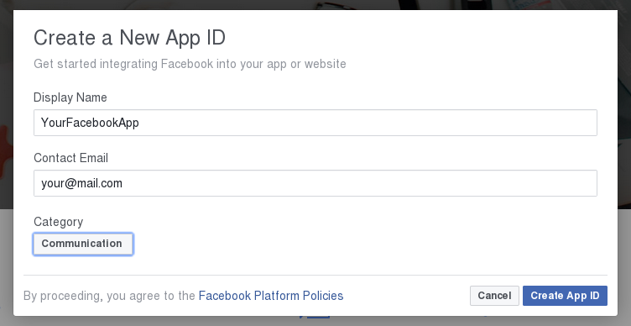Image resolution: width=631 pixels, height=326 pixels.
Task: Click the Create App ID button
Action: [565, 296]
